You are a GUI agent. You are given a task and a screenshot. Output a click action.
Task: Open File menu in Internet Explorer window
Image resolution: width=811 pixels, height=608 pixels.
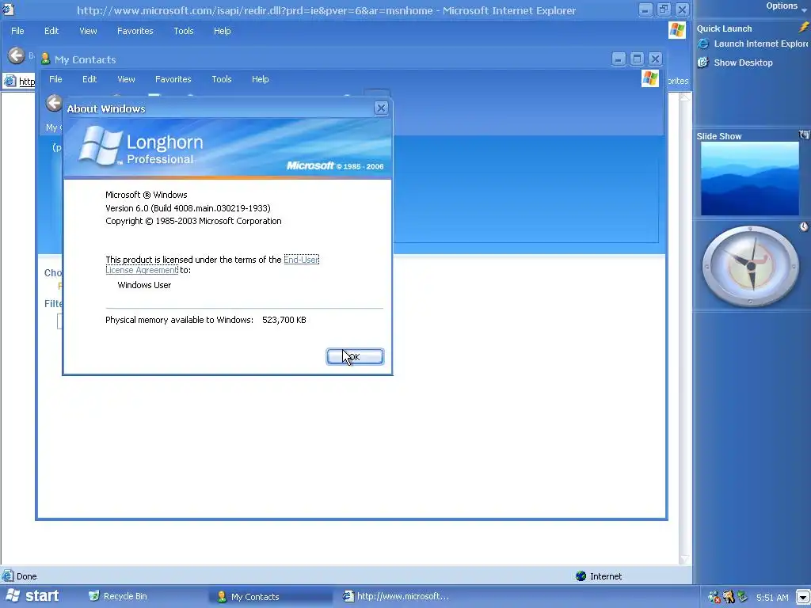point(17,31)
